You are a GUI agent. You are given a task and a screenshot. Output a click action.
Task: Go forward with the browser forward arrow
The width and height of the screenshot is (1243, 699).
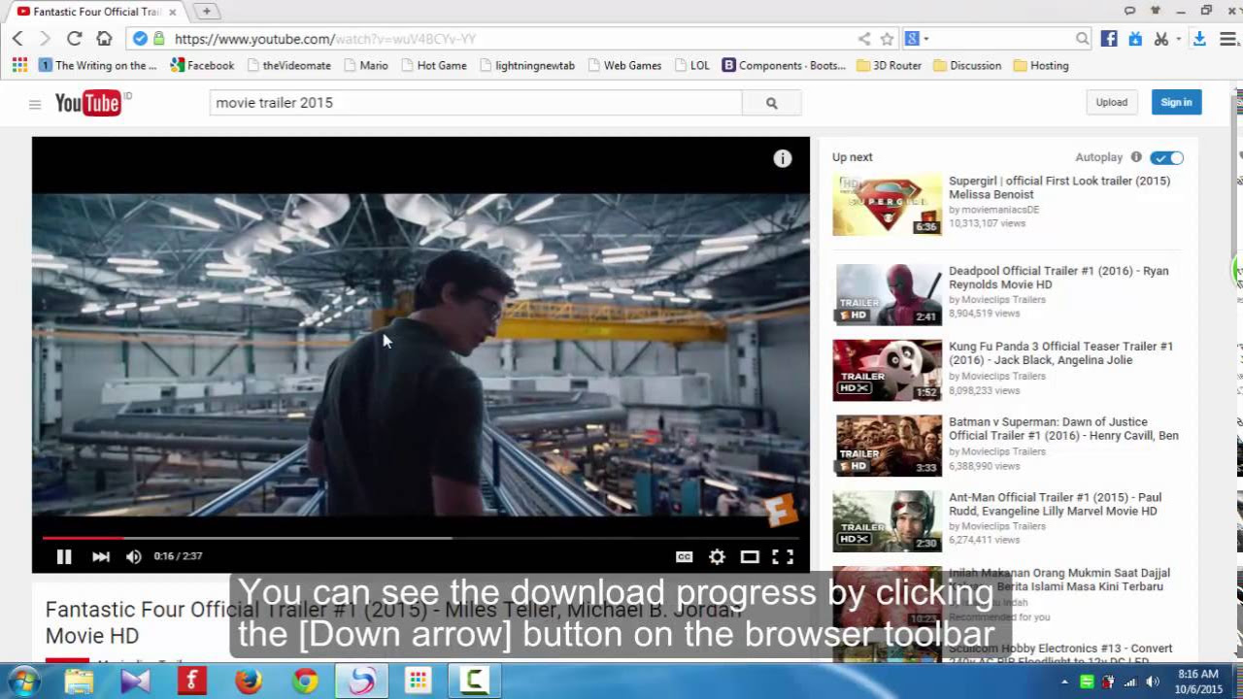(45, 39)
